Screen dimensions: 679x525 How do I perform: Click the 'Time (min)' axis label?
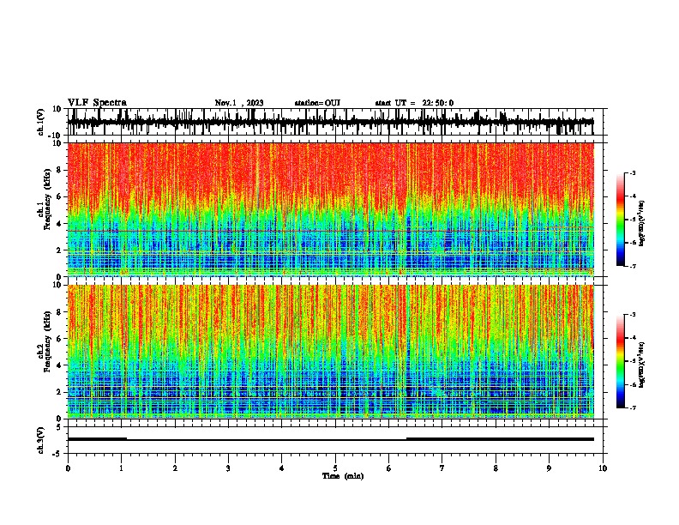point(343,476)
